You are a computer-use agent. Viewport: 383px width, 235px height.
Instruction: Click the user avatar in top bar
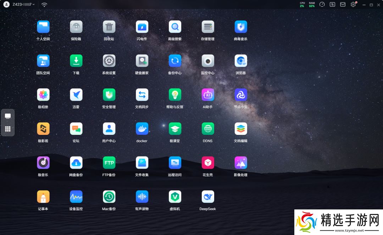coord(6,5)
